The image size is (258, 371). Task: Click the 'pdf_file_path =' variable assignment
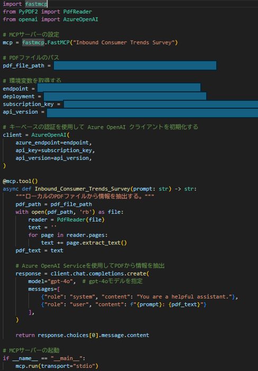(x=27, y=65)
